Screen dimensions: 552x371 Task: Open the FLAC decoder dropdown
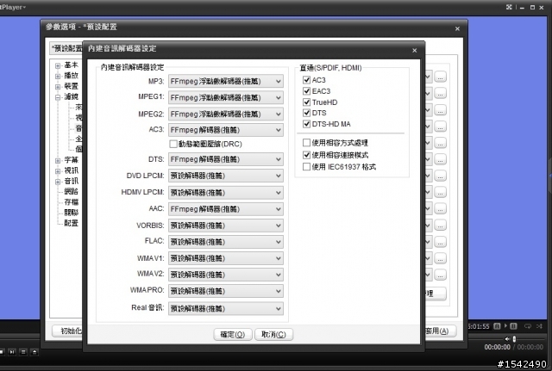point(226,242)
